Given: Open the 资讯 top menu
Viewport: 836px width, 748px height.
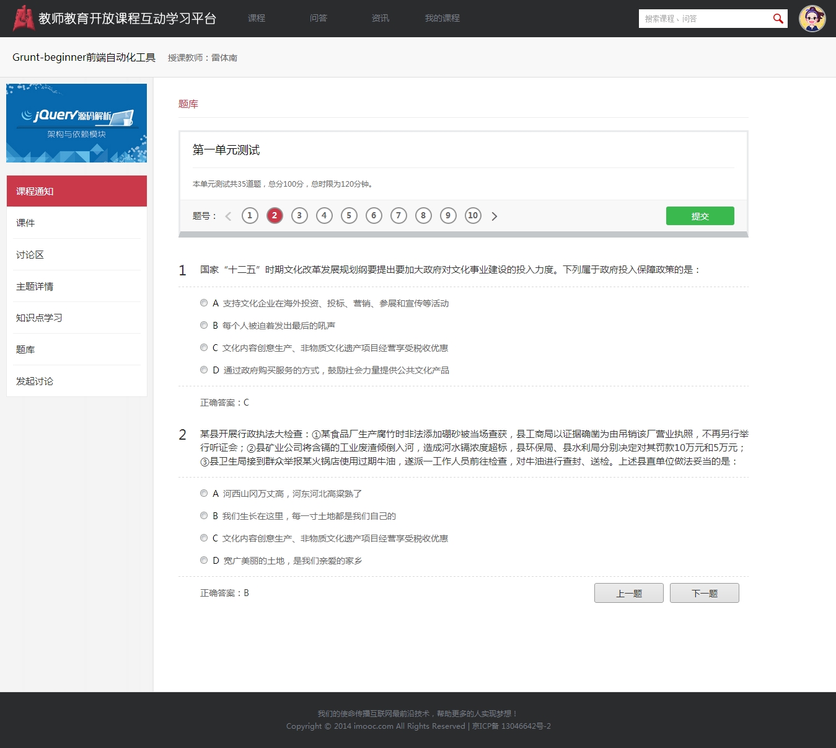Looking at the screenshot, I should click(x=381, y=18).
